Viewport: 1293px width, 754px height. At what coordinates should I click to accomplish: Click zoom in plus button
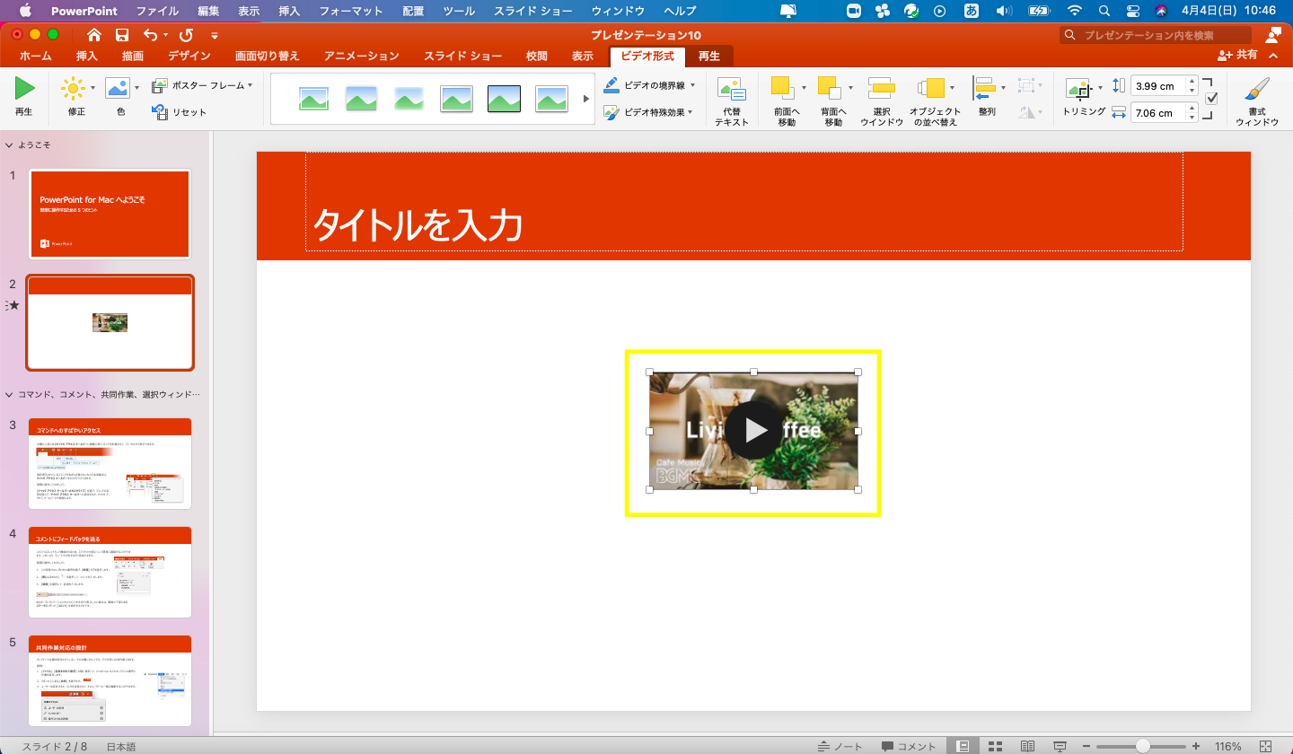[x=1195, y=746]
